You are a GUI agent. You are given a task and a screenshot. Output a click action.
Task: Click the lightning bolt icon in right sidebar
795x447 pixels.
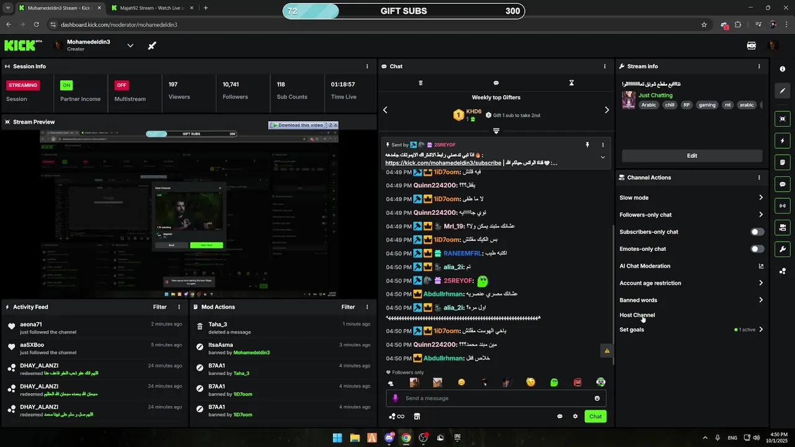point(783,141)
